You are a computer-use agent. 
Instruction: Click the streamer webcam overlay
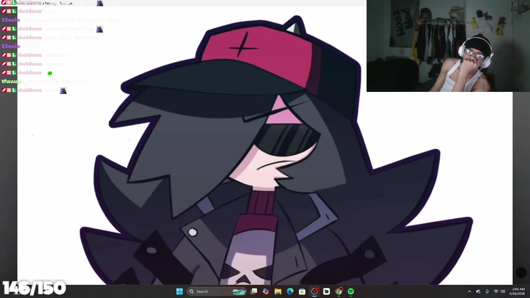pyautogui.click(x=448, y=46)
